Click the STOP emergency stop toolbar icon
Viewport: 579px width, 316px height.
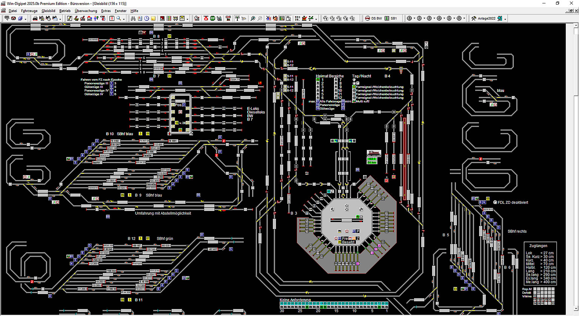pos(213,18)
